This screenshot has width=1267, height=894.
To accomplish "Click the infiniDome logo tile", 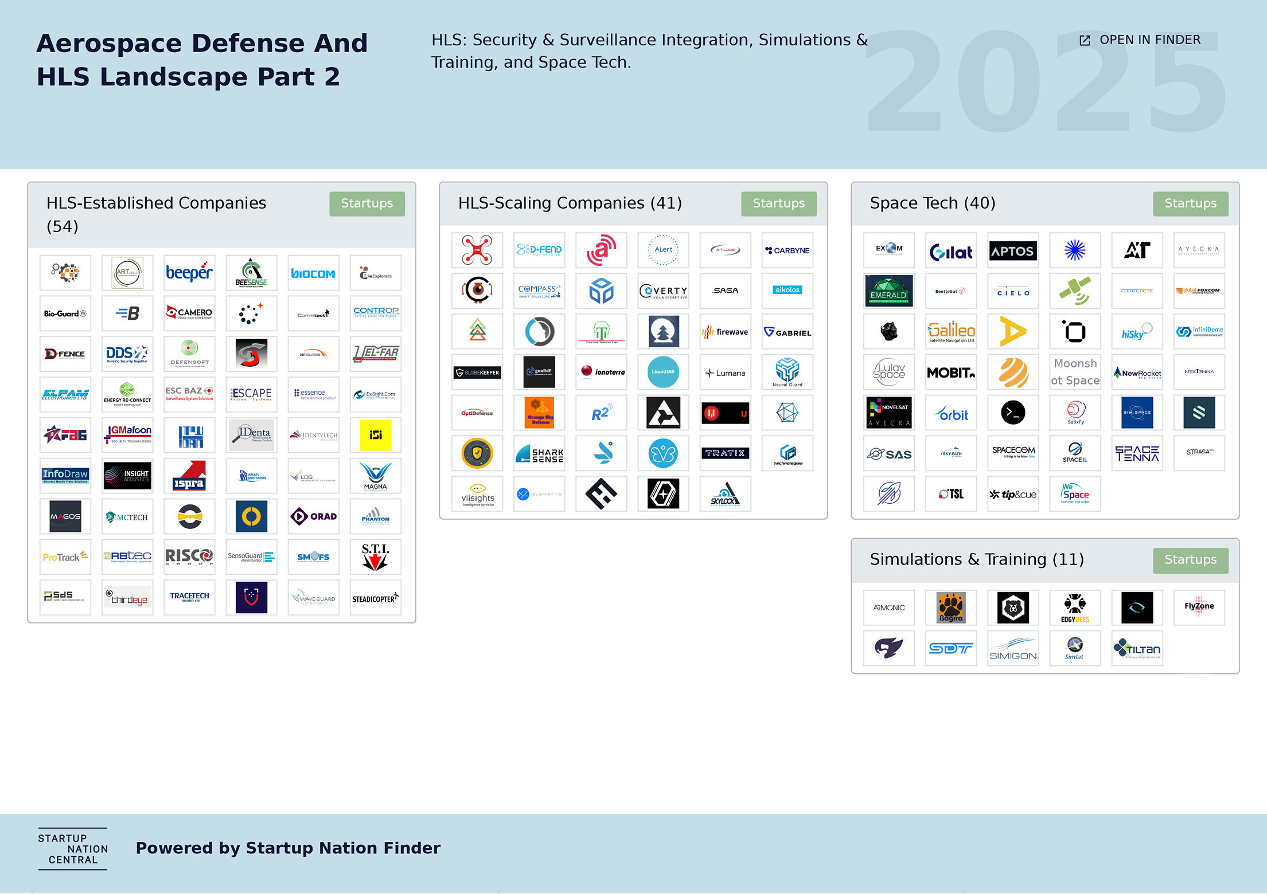I will click(1199, 332).
